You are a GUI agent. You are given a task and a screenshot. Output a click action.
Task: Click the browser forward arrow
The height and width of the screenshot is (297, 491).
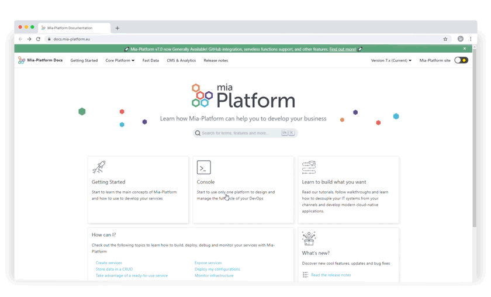29,39
